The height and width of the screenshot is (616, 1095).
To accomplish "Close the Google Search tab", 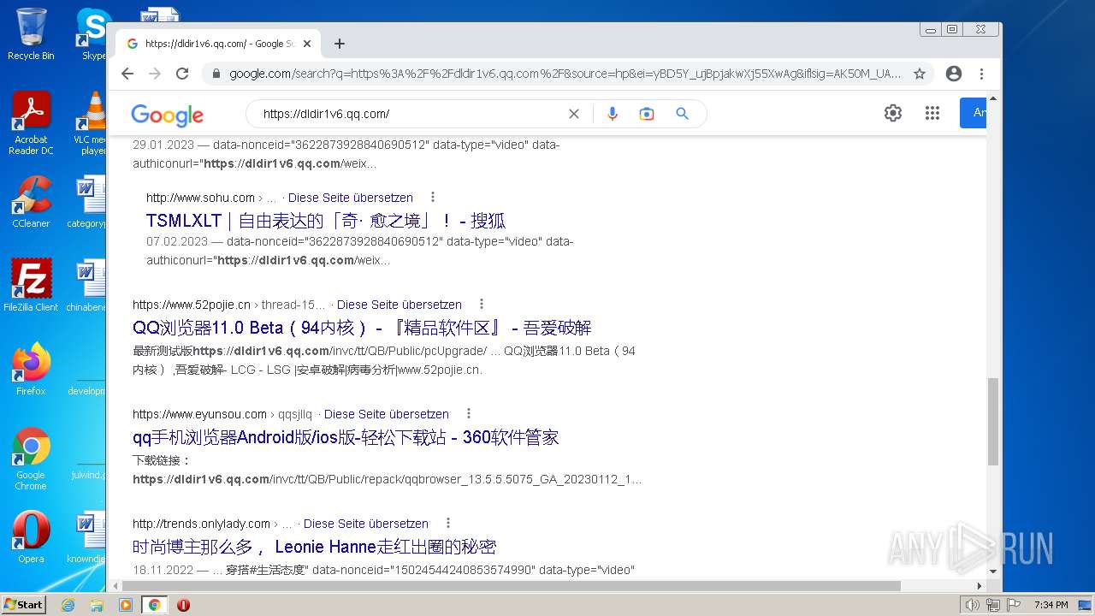I will (x=307, y=44).
